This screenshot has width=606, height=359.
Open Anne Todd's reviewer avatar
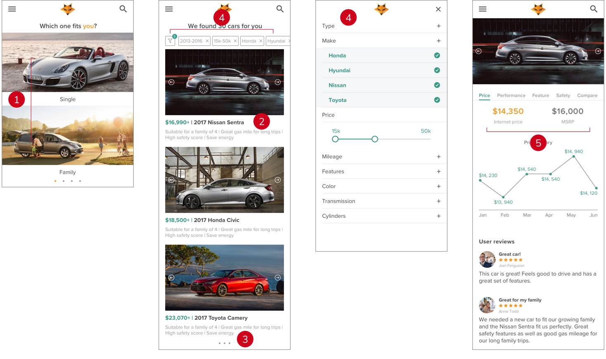tap(487, 305)
